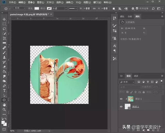Open the Character panel icon
This screenshot has height=133, width=165.
pyautogui.click(x=114, y=46)
